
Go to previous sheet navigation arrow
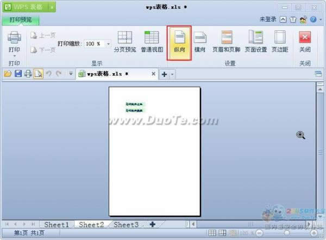tap(15, 224)
